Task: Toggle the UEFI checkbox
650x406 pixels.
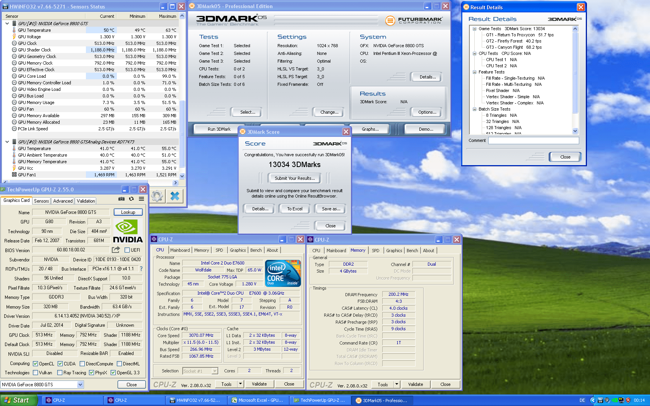Action: 127,250
